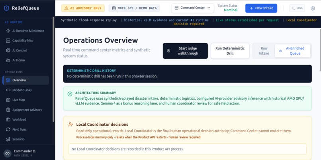Click the plus icon on New Intake

coord(251,8)
